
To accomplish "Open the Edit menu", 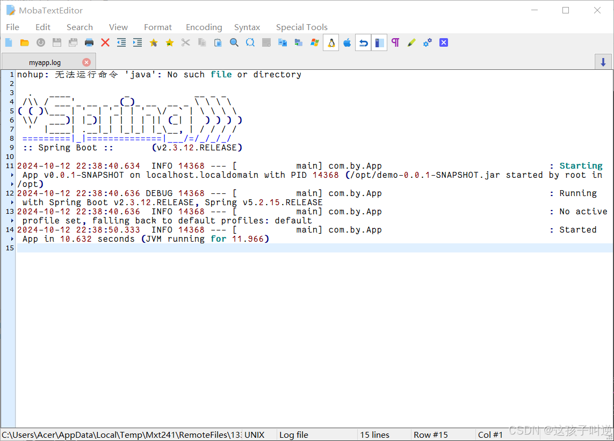I will 43,27.
